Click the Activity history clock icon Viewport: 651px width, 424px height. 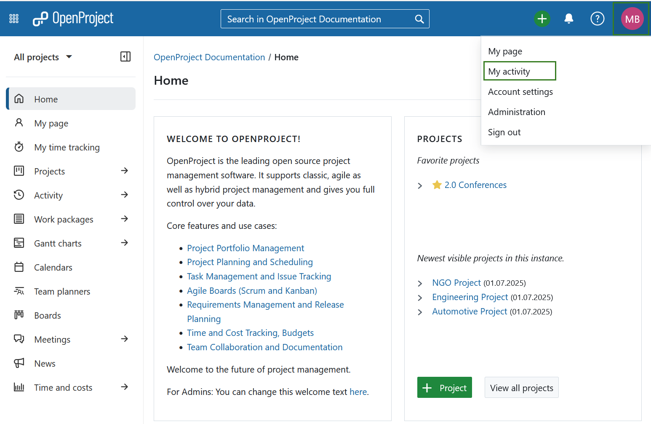19,195
